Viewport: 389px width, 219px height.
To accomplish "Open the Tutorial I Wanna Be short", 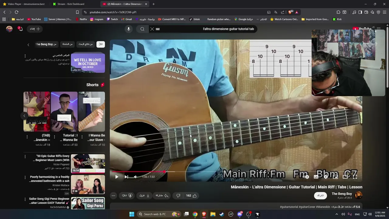I will tap(64, 112).
